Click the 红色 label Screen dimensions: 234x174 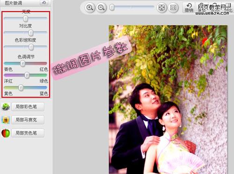click(44, 69)
